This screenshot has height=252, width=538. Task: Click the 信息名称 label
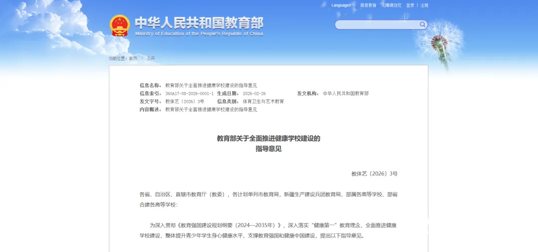(150, 85)
